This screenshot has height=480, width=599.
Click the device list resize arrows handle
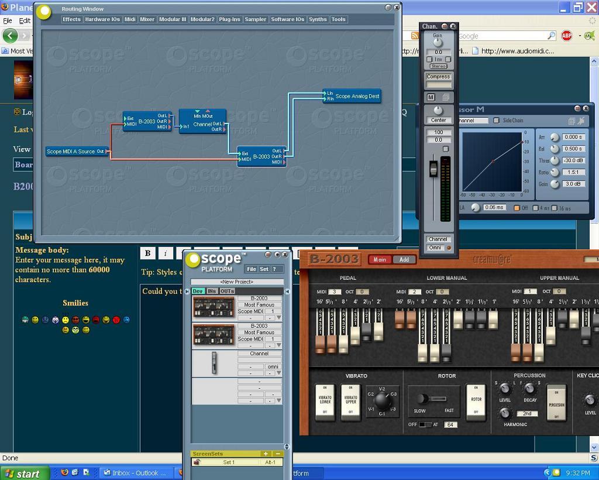[287, 447]
